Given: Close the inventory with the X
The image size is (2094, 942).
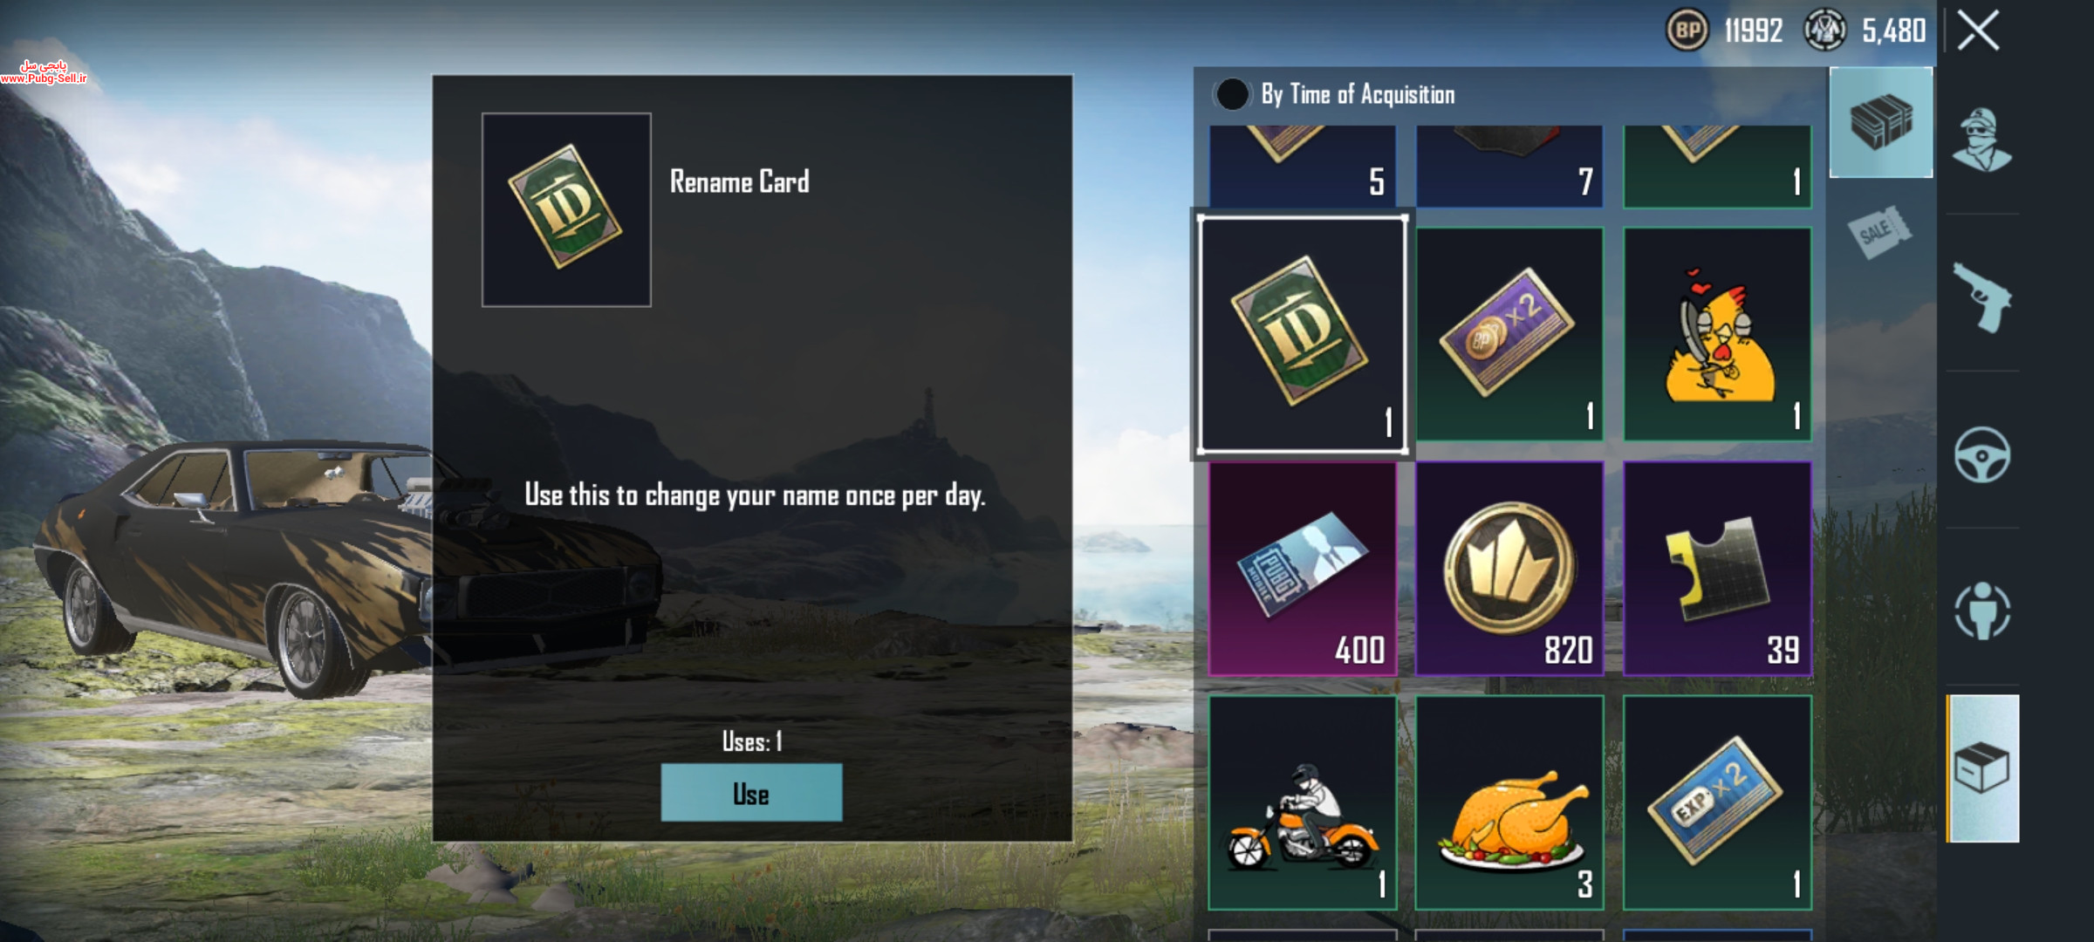Looking at the screenshot, I should coord(1978,31).
